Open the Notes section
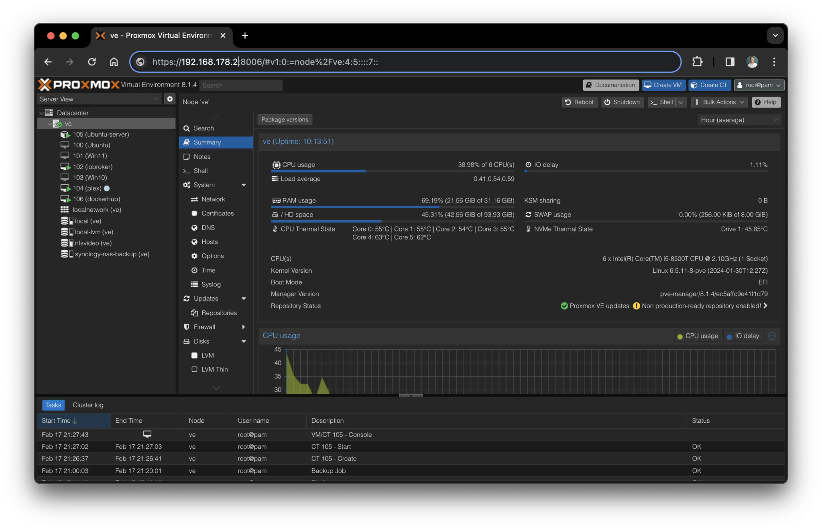The image size is (822, 529). pyautogui.click(x=202, y=156)
